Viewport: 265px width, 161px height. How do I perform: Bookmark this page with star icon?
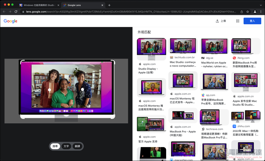pyautogui.click(x=248, y=12)
